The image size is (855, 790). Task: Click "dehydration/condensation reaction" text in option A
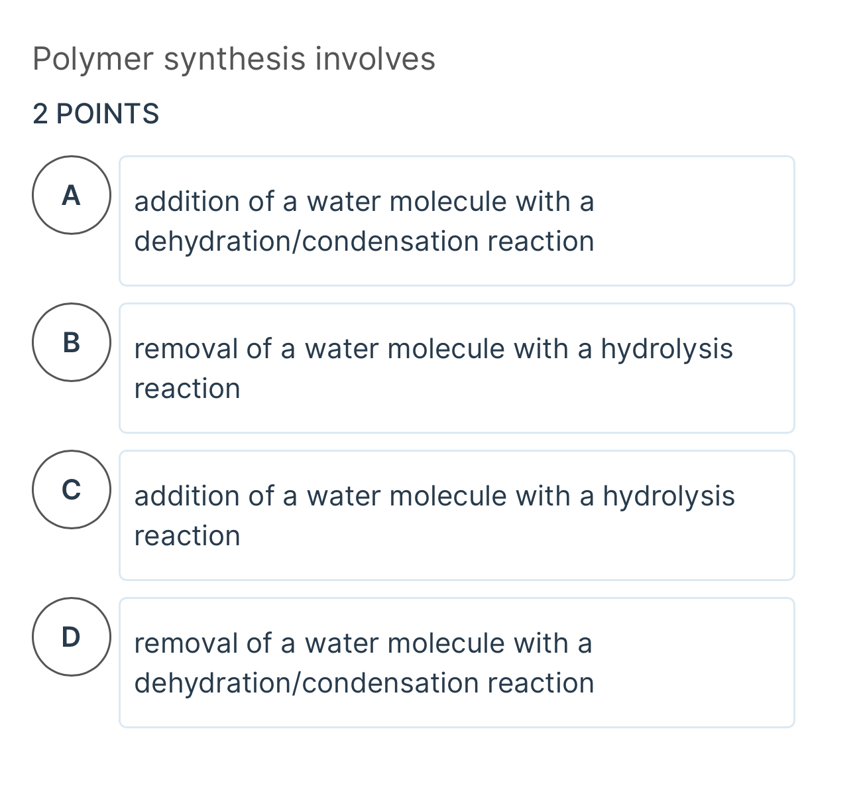364,241
